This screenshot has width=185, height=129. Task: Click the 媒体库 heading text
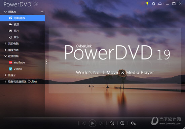click(x=12, y=12)
